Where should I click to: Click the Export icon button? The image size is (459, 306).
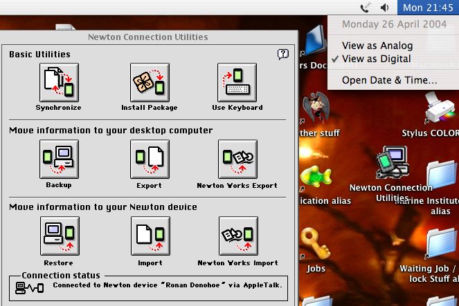coord(150,159)
